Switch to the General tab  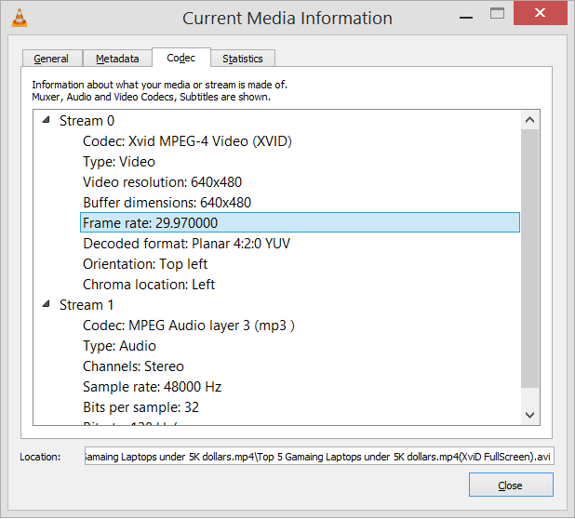point(51,59)
